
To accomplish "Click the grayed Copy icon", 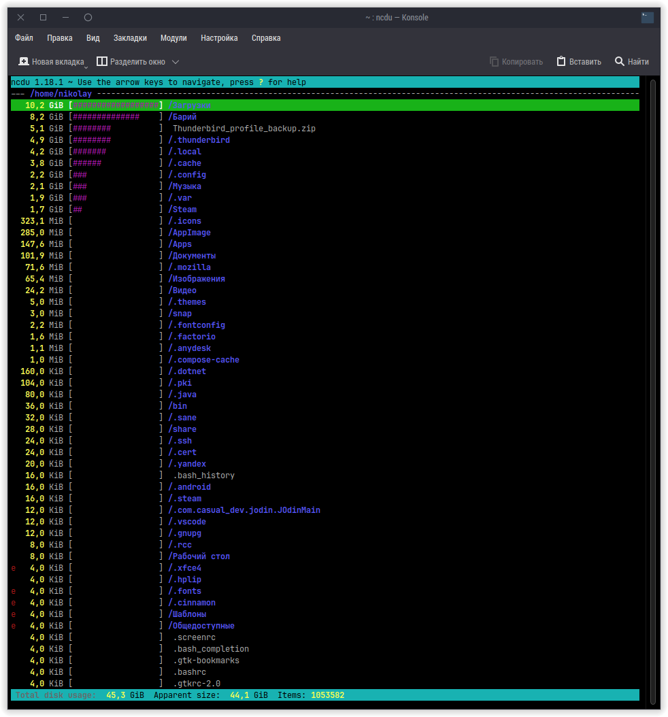I will pyautogui.click(x=495, y=61).
